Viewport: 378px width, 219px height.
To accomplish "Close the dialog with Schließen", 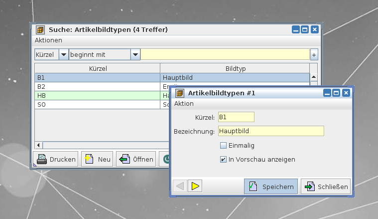I will (x=326, y=187).
